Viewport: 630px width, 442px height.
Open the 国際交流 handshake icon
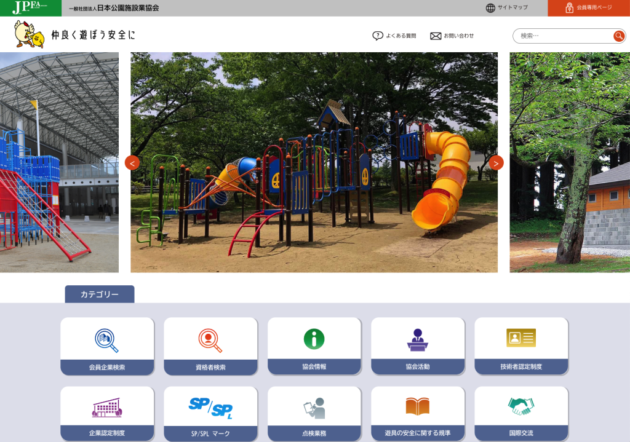[x=520, y=406]
